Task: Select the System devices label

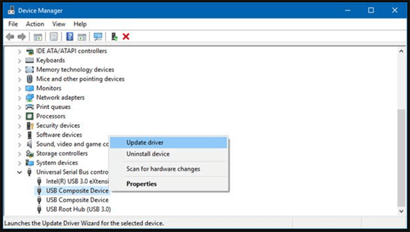Action: point(57,163)
